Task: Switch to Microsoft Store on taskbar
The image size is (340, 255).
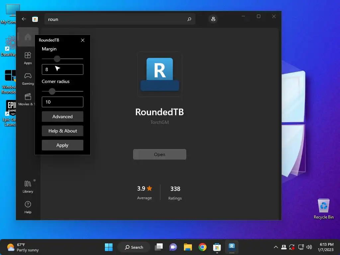Action: [x=217, y=247]
